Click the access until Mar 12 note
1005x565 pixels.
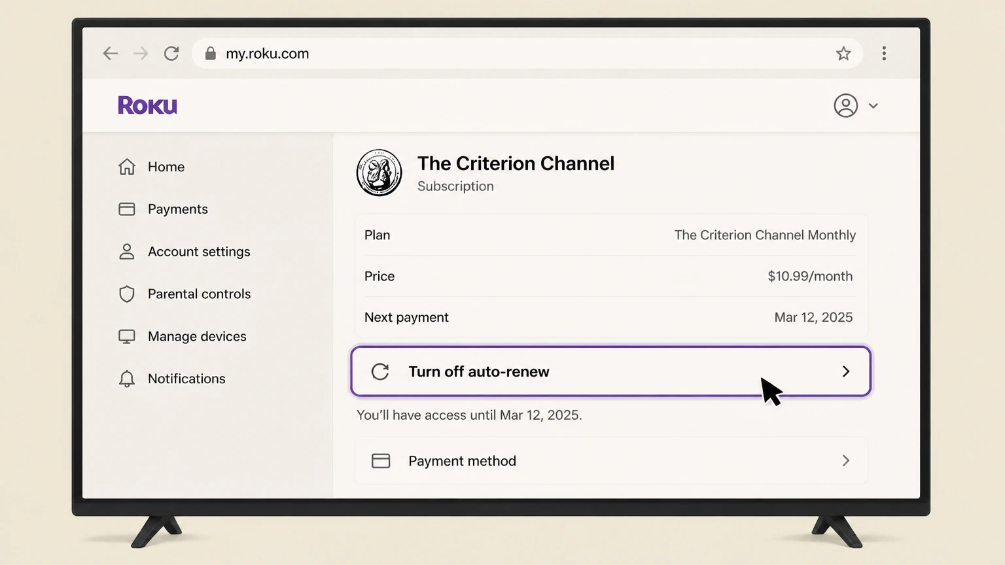469,415
